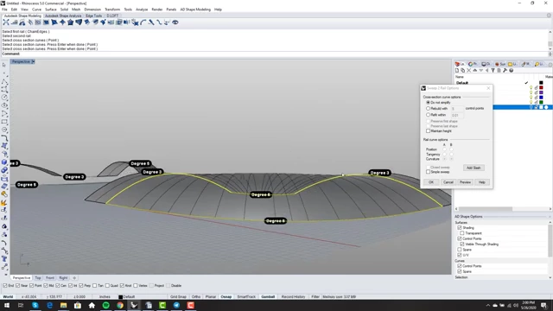Open File Explorer from the taskbar
553x311 pixels.
coord(63,305)
